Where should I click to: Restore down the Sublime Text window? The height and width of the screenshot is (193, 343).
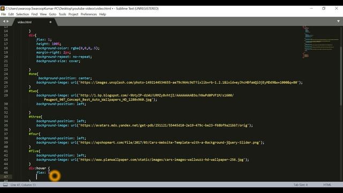[x=324, y=9]
